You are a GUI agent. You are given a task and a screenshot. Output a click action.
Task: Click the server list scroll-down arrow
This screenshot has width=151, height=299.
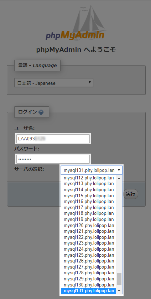coord(119,291)
